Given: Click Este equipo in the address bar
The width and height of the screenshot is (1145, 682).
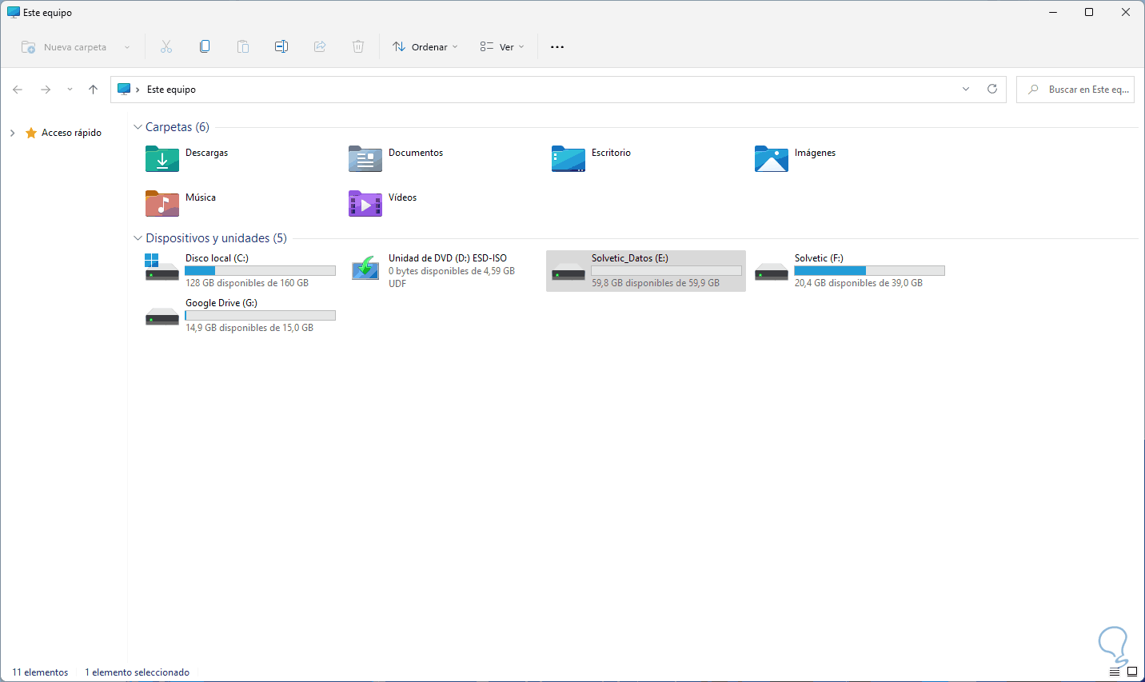Looking at the screenshot, I should 171,90.
